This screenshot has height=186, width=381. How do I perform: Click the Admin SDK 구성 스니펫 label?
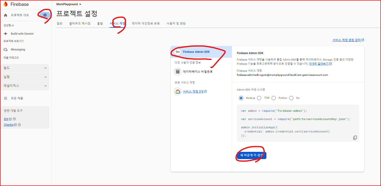251,90
